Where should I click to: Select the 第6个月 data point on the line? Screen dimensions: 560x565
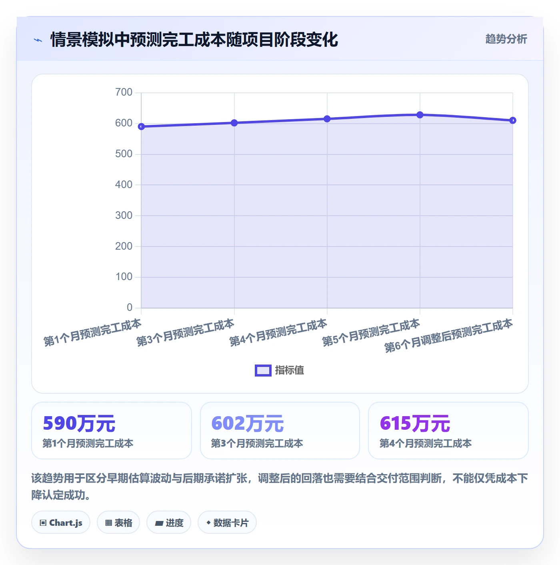tap(513, 120)
